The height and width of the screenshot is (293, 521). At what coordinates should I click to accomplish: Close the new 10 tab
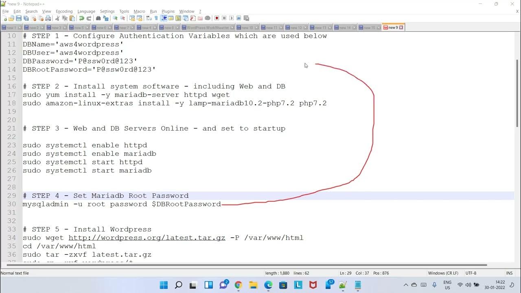257,28
